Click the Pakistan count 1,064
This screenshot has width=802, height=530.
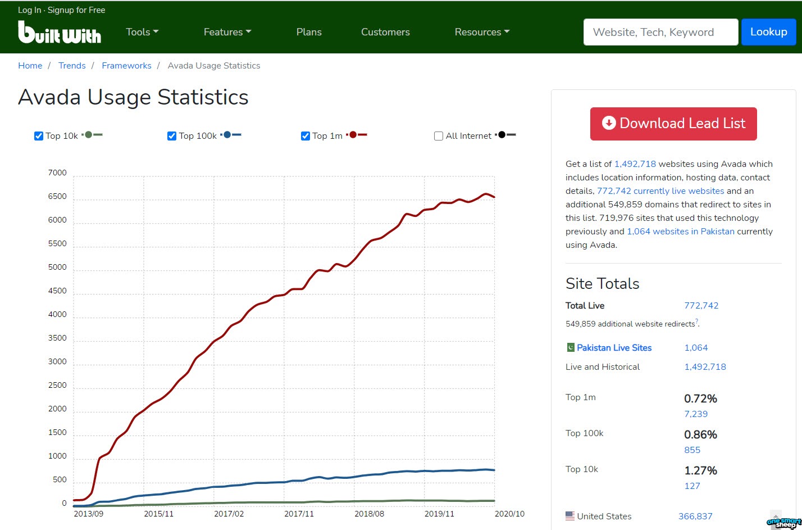pos(696,348)
